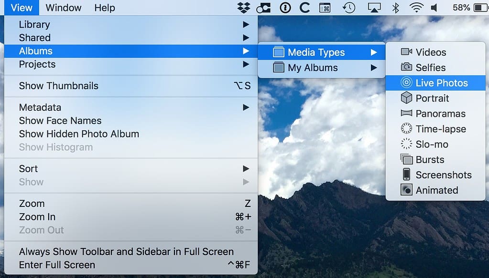The width and height of the screenshot is (489, 278).
Task: Toggle Show Hidden Photo Album
Action: (x=78, y=134)
